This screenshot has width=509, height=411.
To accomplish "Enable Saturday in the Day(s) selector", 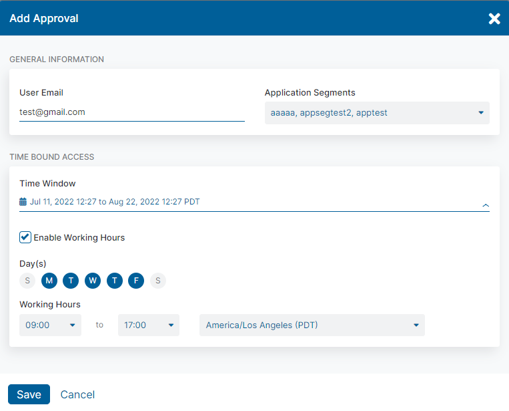I will 158,281.
